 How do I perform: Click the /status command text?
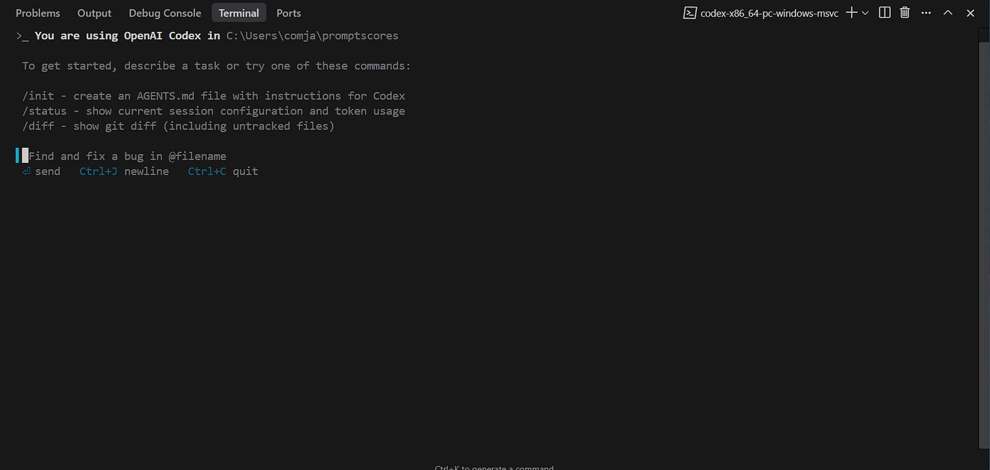(x=45, y=111)
